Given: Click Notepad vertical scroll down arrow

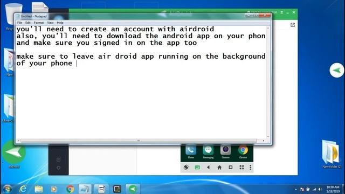Looking at the screenshot, I should tap(268, 136).
